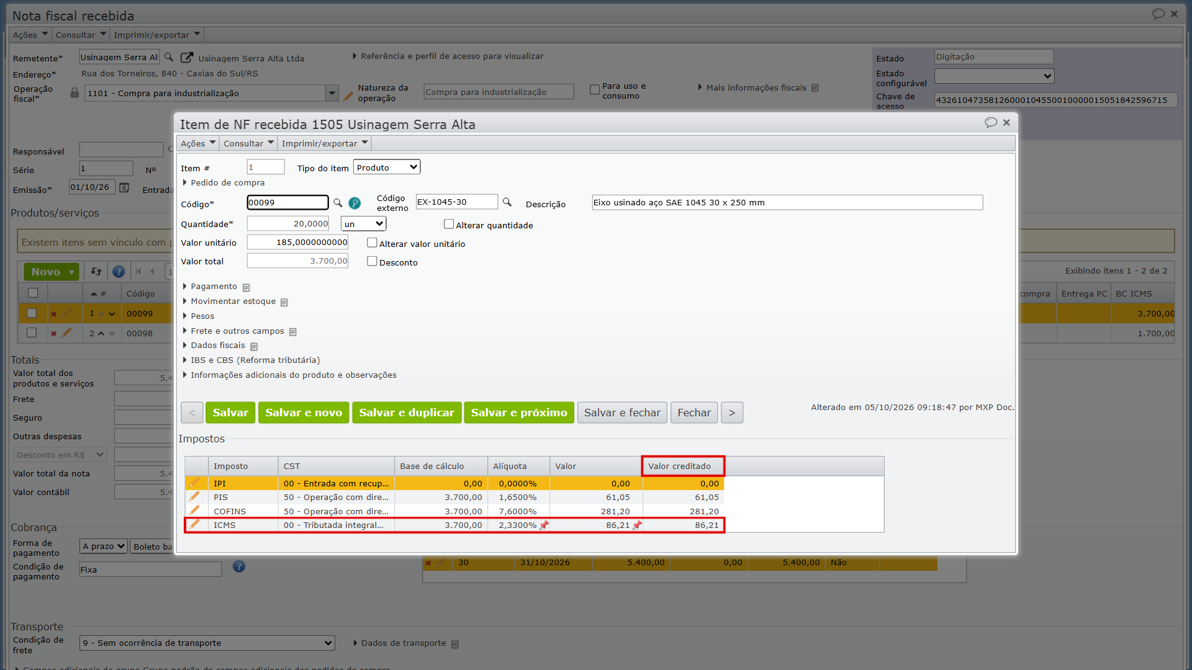The width and height of the screenshot is (1192, 670).
Task: Click into the Quantidade input field
Action: pyautogui.click(x=288, y=224)
